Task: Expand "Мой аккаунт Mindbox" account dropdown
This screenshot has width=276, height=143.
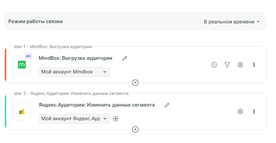Action: click(x=74, y=72)
